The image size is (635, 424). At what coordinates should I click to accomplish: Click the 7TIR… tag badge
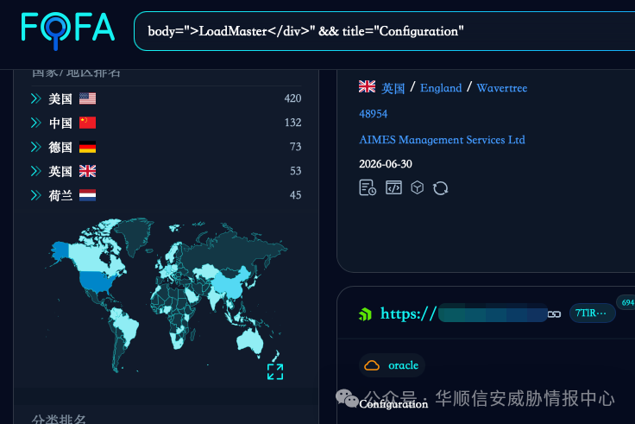(593, 313)
